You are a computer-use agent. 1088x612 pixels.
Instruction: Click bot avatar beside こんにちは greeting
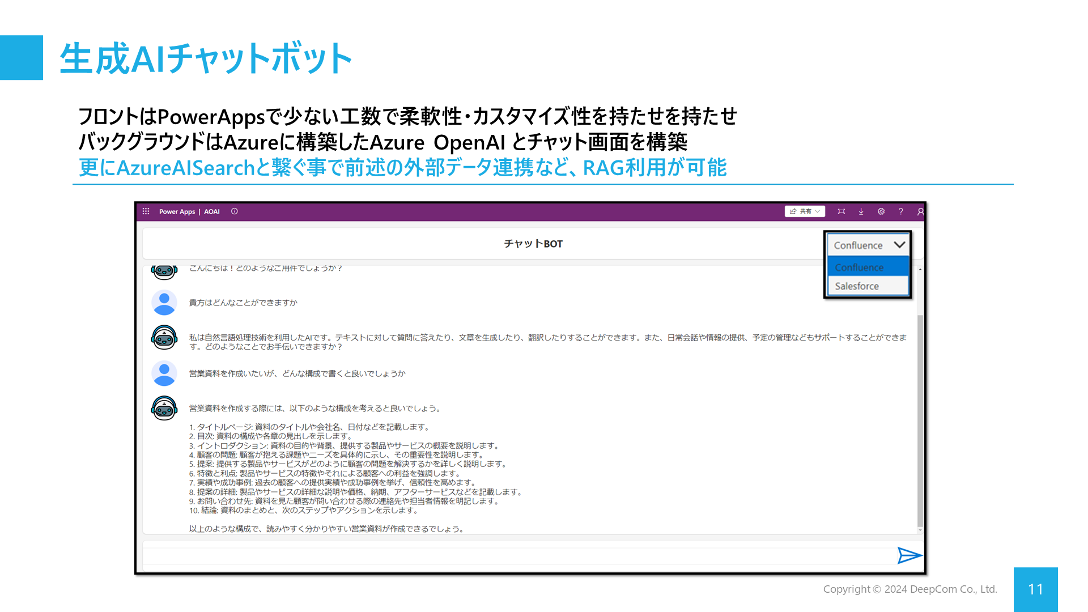coord(164,272)
